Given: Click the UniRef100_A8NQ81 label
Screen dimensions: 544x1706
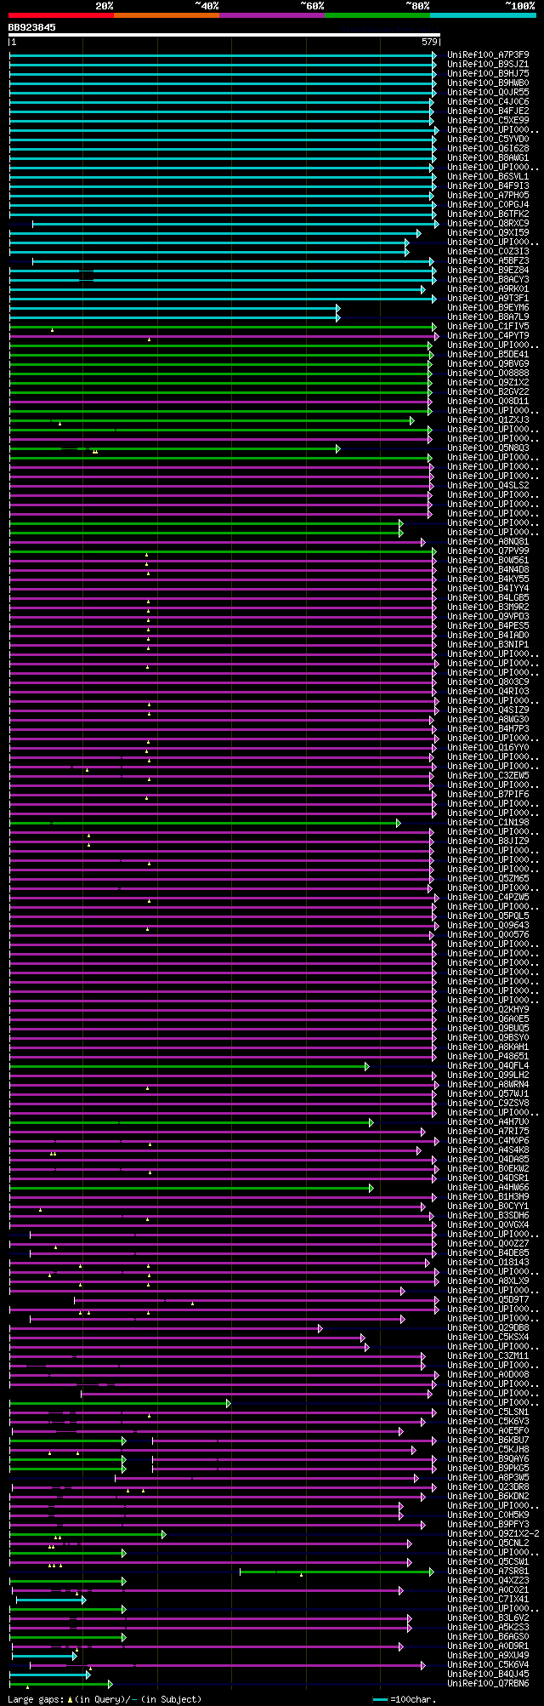Looking at the screenshot, I should click(488, 541).
